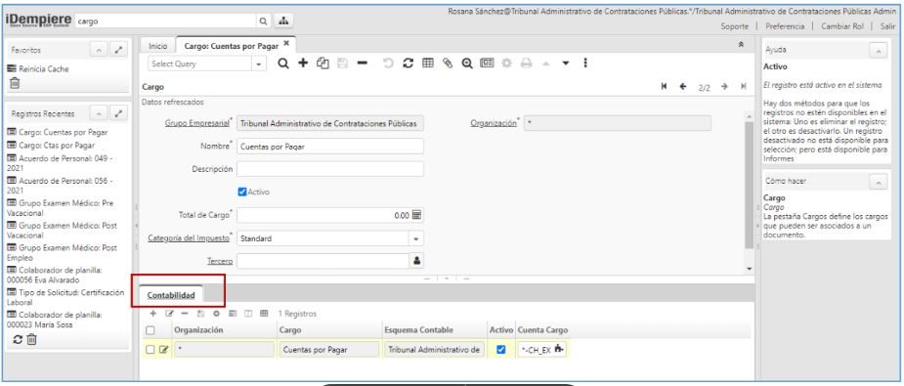Maximize the Registros Recientes panel
Image resolution: width=904 pixels, height=386 pixels.
click(118, 113)
